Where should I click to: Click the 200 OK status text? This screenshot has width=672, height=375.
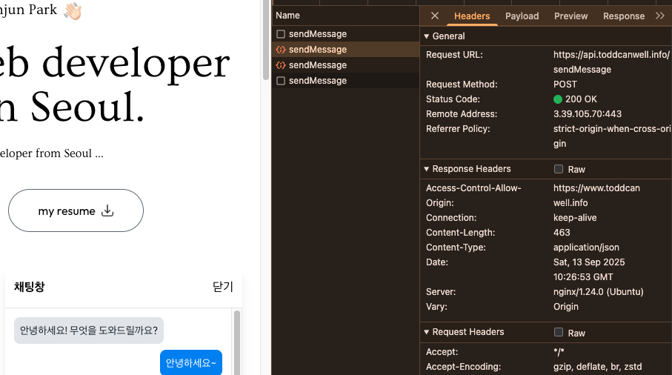click(581, 99)
